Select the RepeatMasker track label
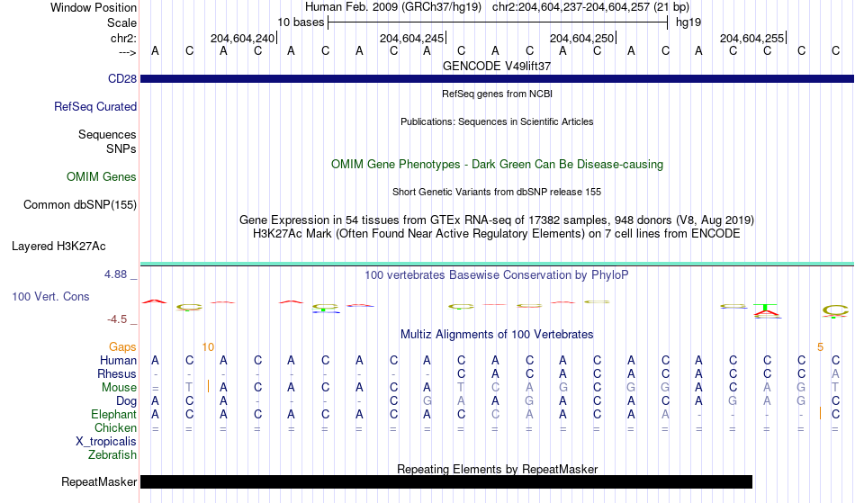The width and height of the screenshot is (855, 503). (99, 481)
